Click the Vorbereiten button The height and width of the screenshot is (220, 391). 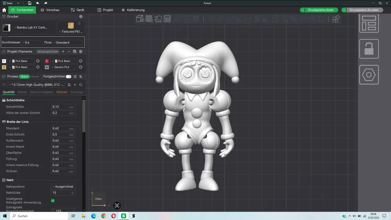tap(22, 10)
